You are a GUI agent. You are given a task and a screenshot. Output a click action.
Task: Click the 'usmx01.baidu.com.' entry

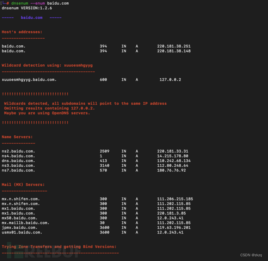[22, 232]
